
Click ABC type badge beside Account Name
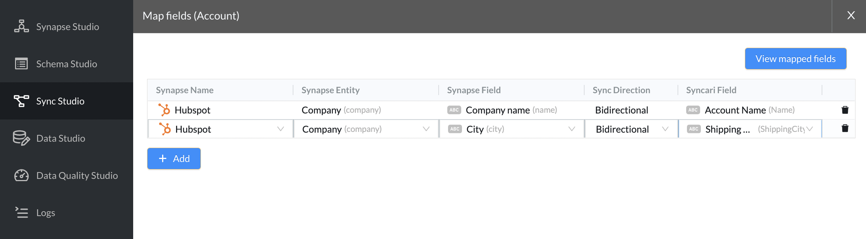(x=693, y=110)
